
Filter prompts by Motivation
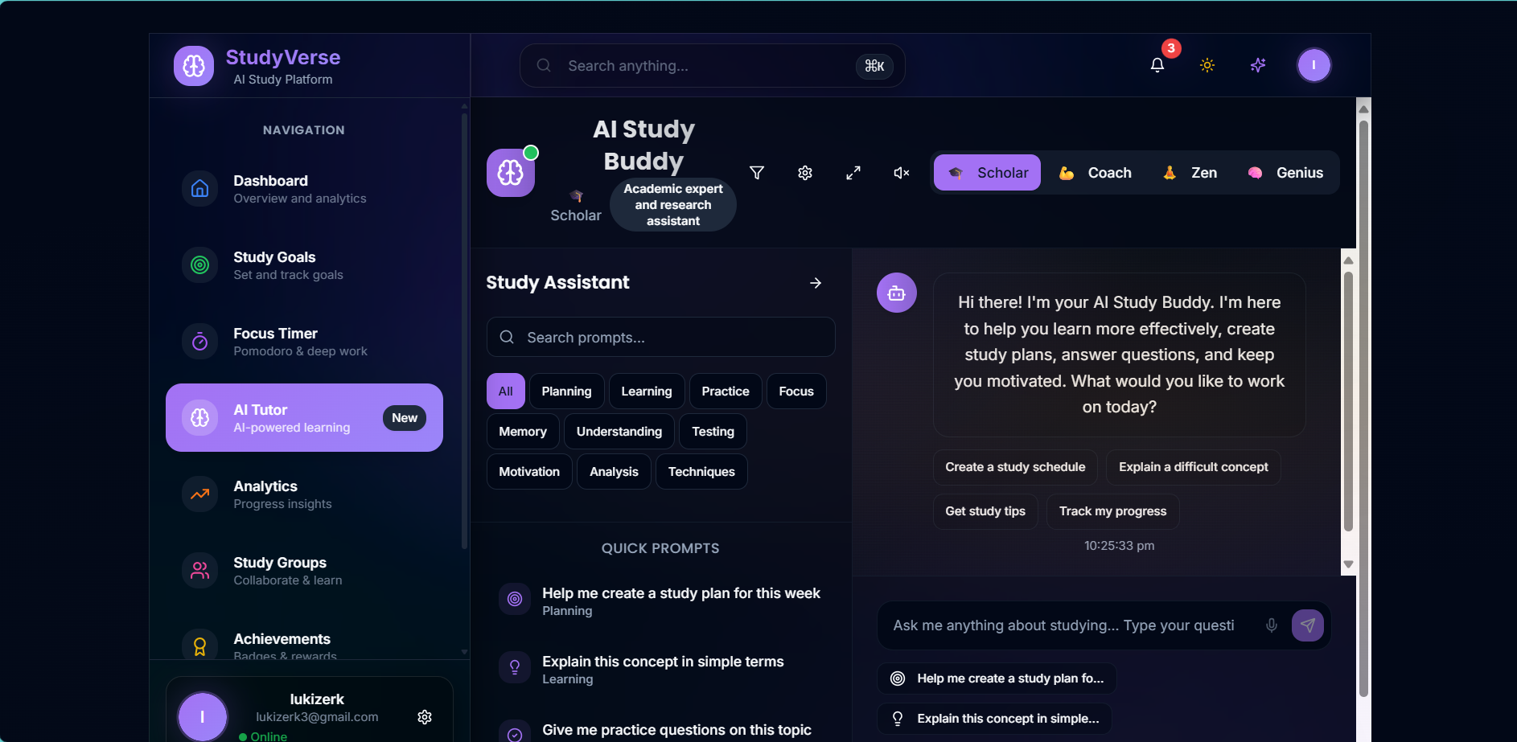pos(529,472)
